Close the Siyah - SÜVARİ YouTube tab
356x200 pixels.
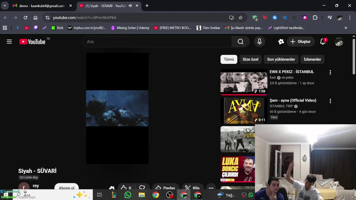(137, 6)
